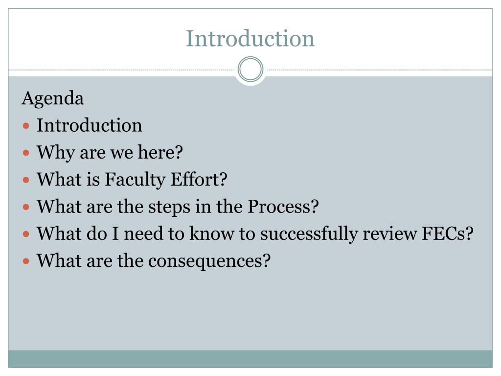Click the 'Why are we here?' text
The width and height of the screenshot is (501, 376).
pyautogui.click(x=110, y=153)
